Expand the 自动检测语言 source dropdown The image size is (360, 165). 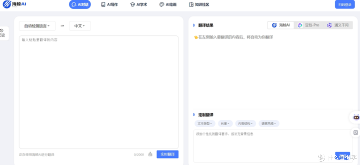coord(37,26)
